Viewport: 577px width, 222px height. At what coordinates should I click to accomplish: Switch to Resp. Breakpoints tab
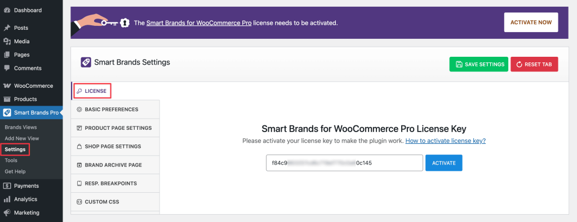[x=115, y=183]
